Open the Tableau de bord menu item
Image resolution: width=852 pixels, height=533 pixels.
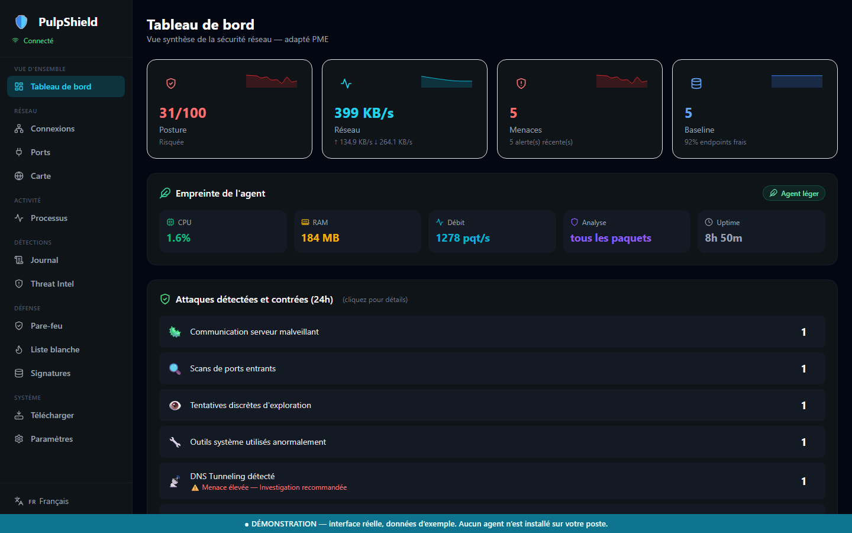(66, 86)
